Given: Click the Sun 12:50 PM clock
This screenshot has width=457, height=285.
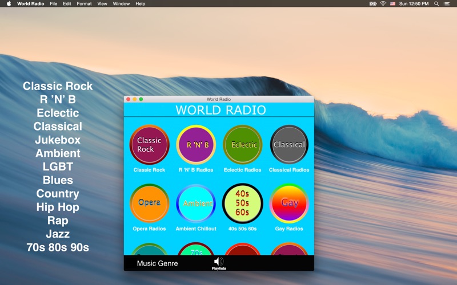Looking at the screenshot, I should (414, 3).
